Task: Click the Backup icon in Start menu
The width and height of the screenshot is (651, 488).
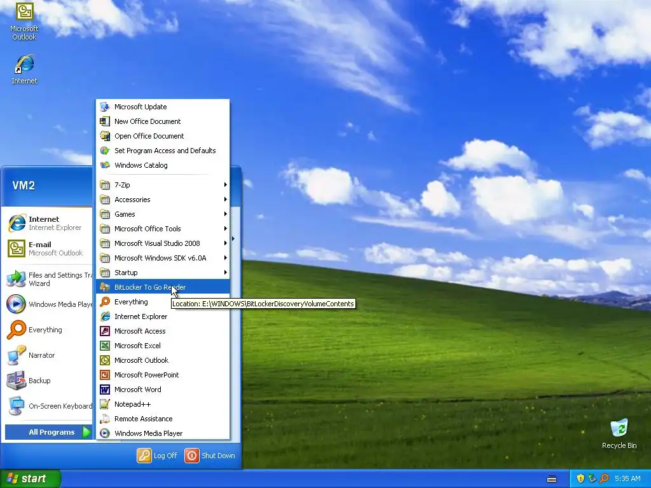Action: click(x=17, y=381)
